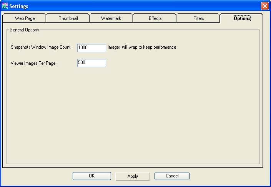Click the 'Viewer Images Per Page:' label
This screenshot has height=187, width=271.
(x=33, y=63)
